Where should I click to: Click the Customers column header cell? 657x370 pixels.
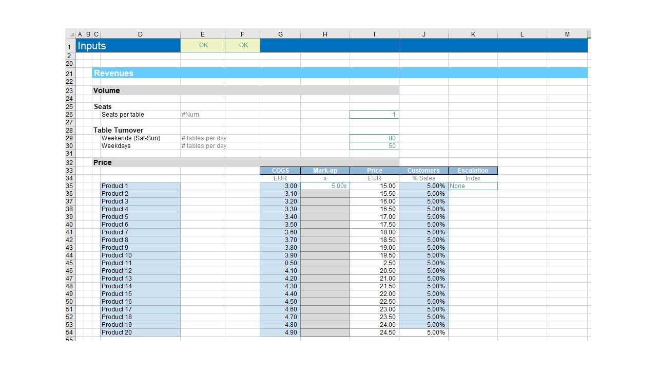pyautogui.click(x=423, y=171)
